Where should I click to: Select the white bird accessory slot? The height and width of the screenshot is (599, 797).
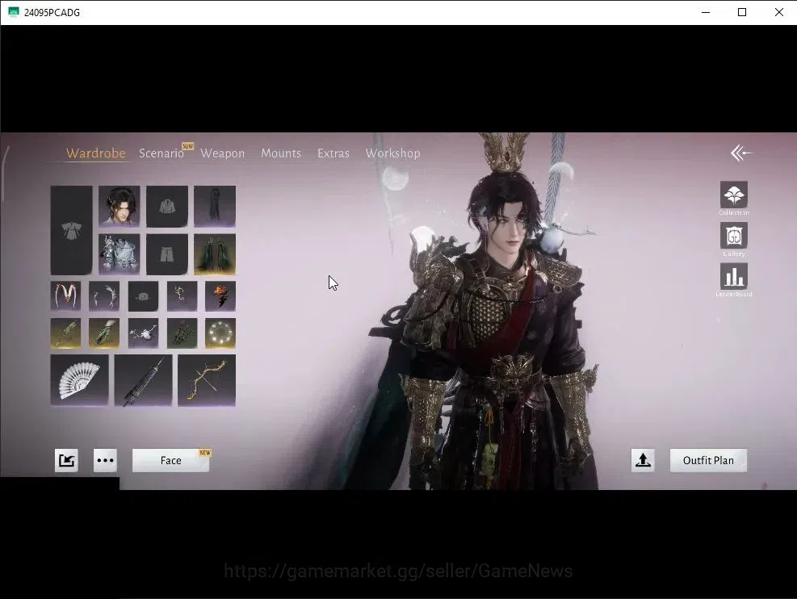click(x=143, y=333)
